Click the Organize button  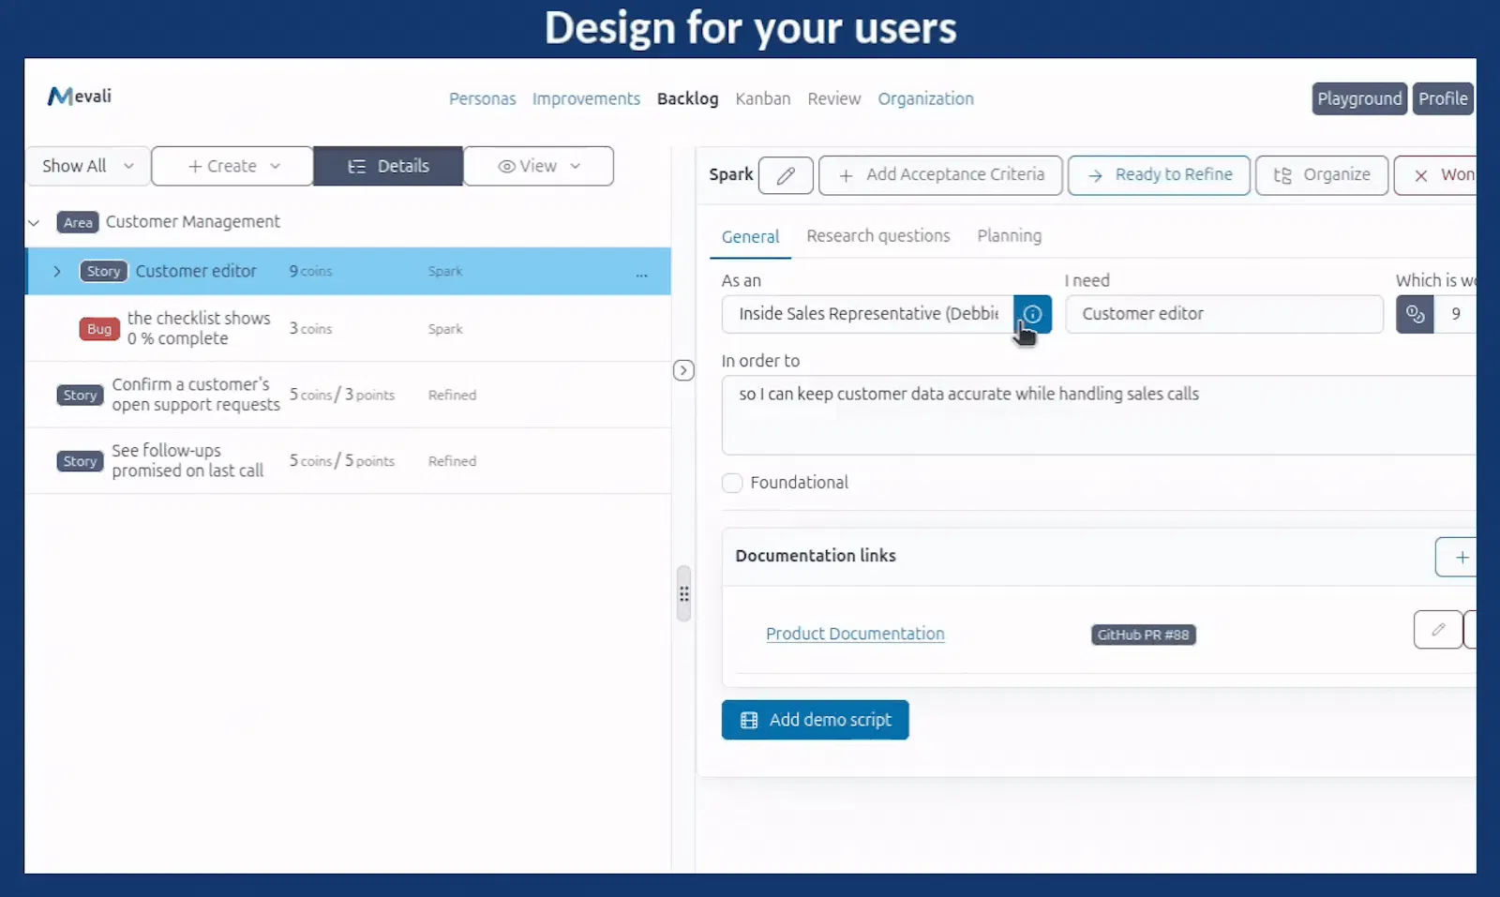pyautogui.click(x=1322, y=175)
